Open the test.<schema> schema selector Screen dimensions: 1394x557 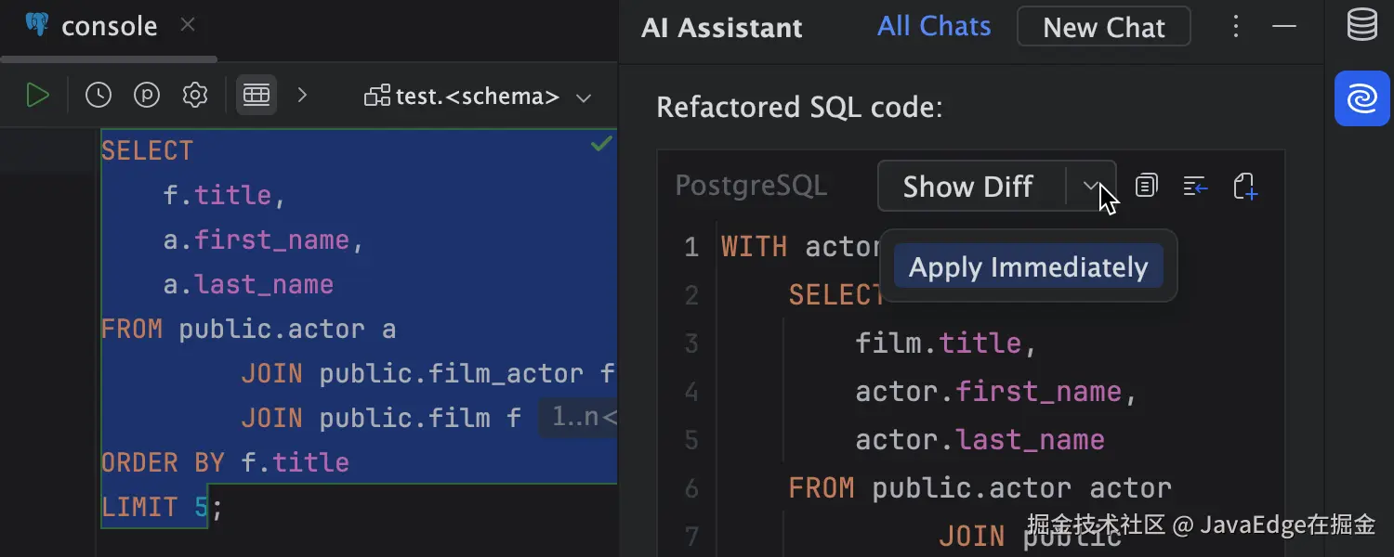pos(479,97)
